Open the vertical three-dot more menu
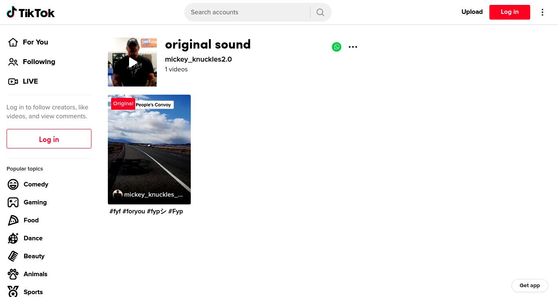 coord(542,12)
